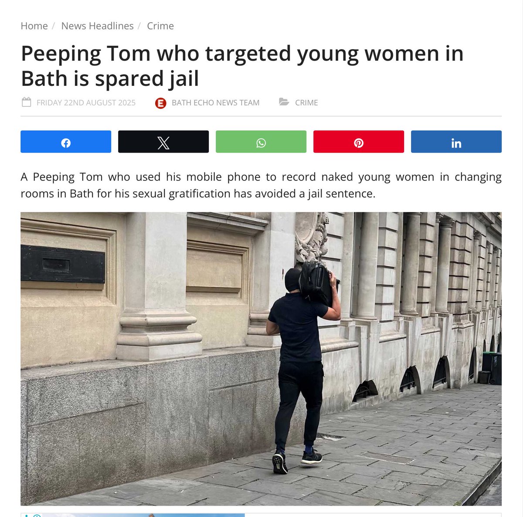Open the Crime breadcrumb section
523x517 pixels.
[160, 26]
